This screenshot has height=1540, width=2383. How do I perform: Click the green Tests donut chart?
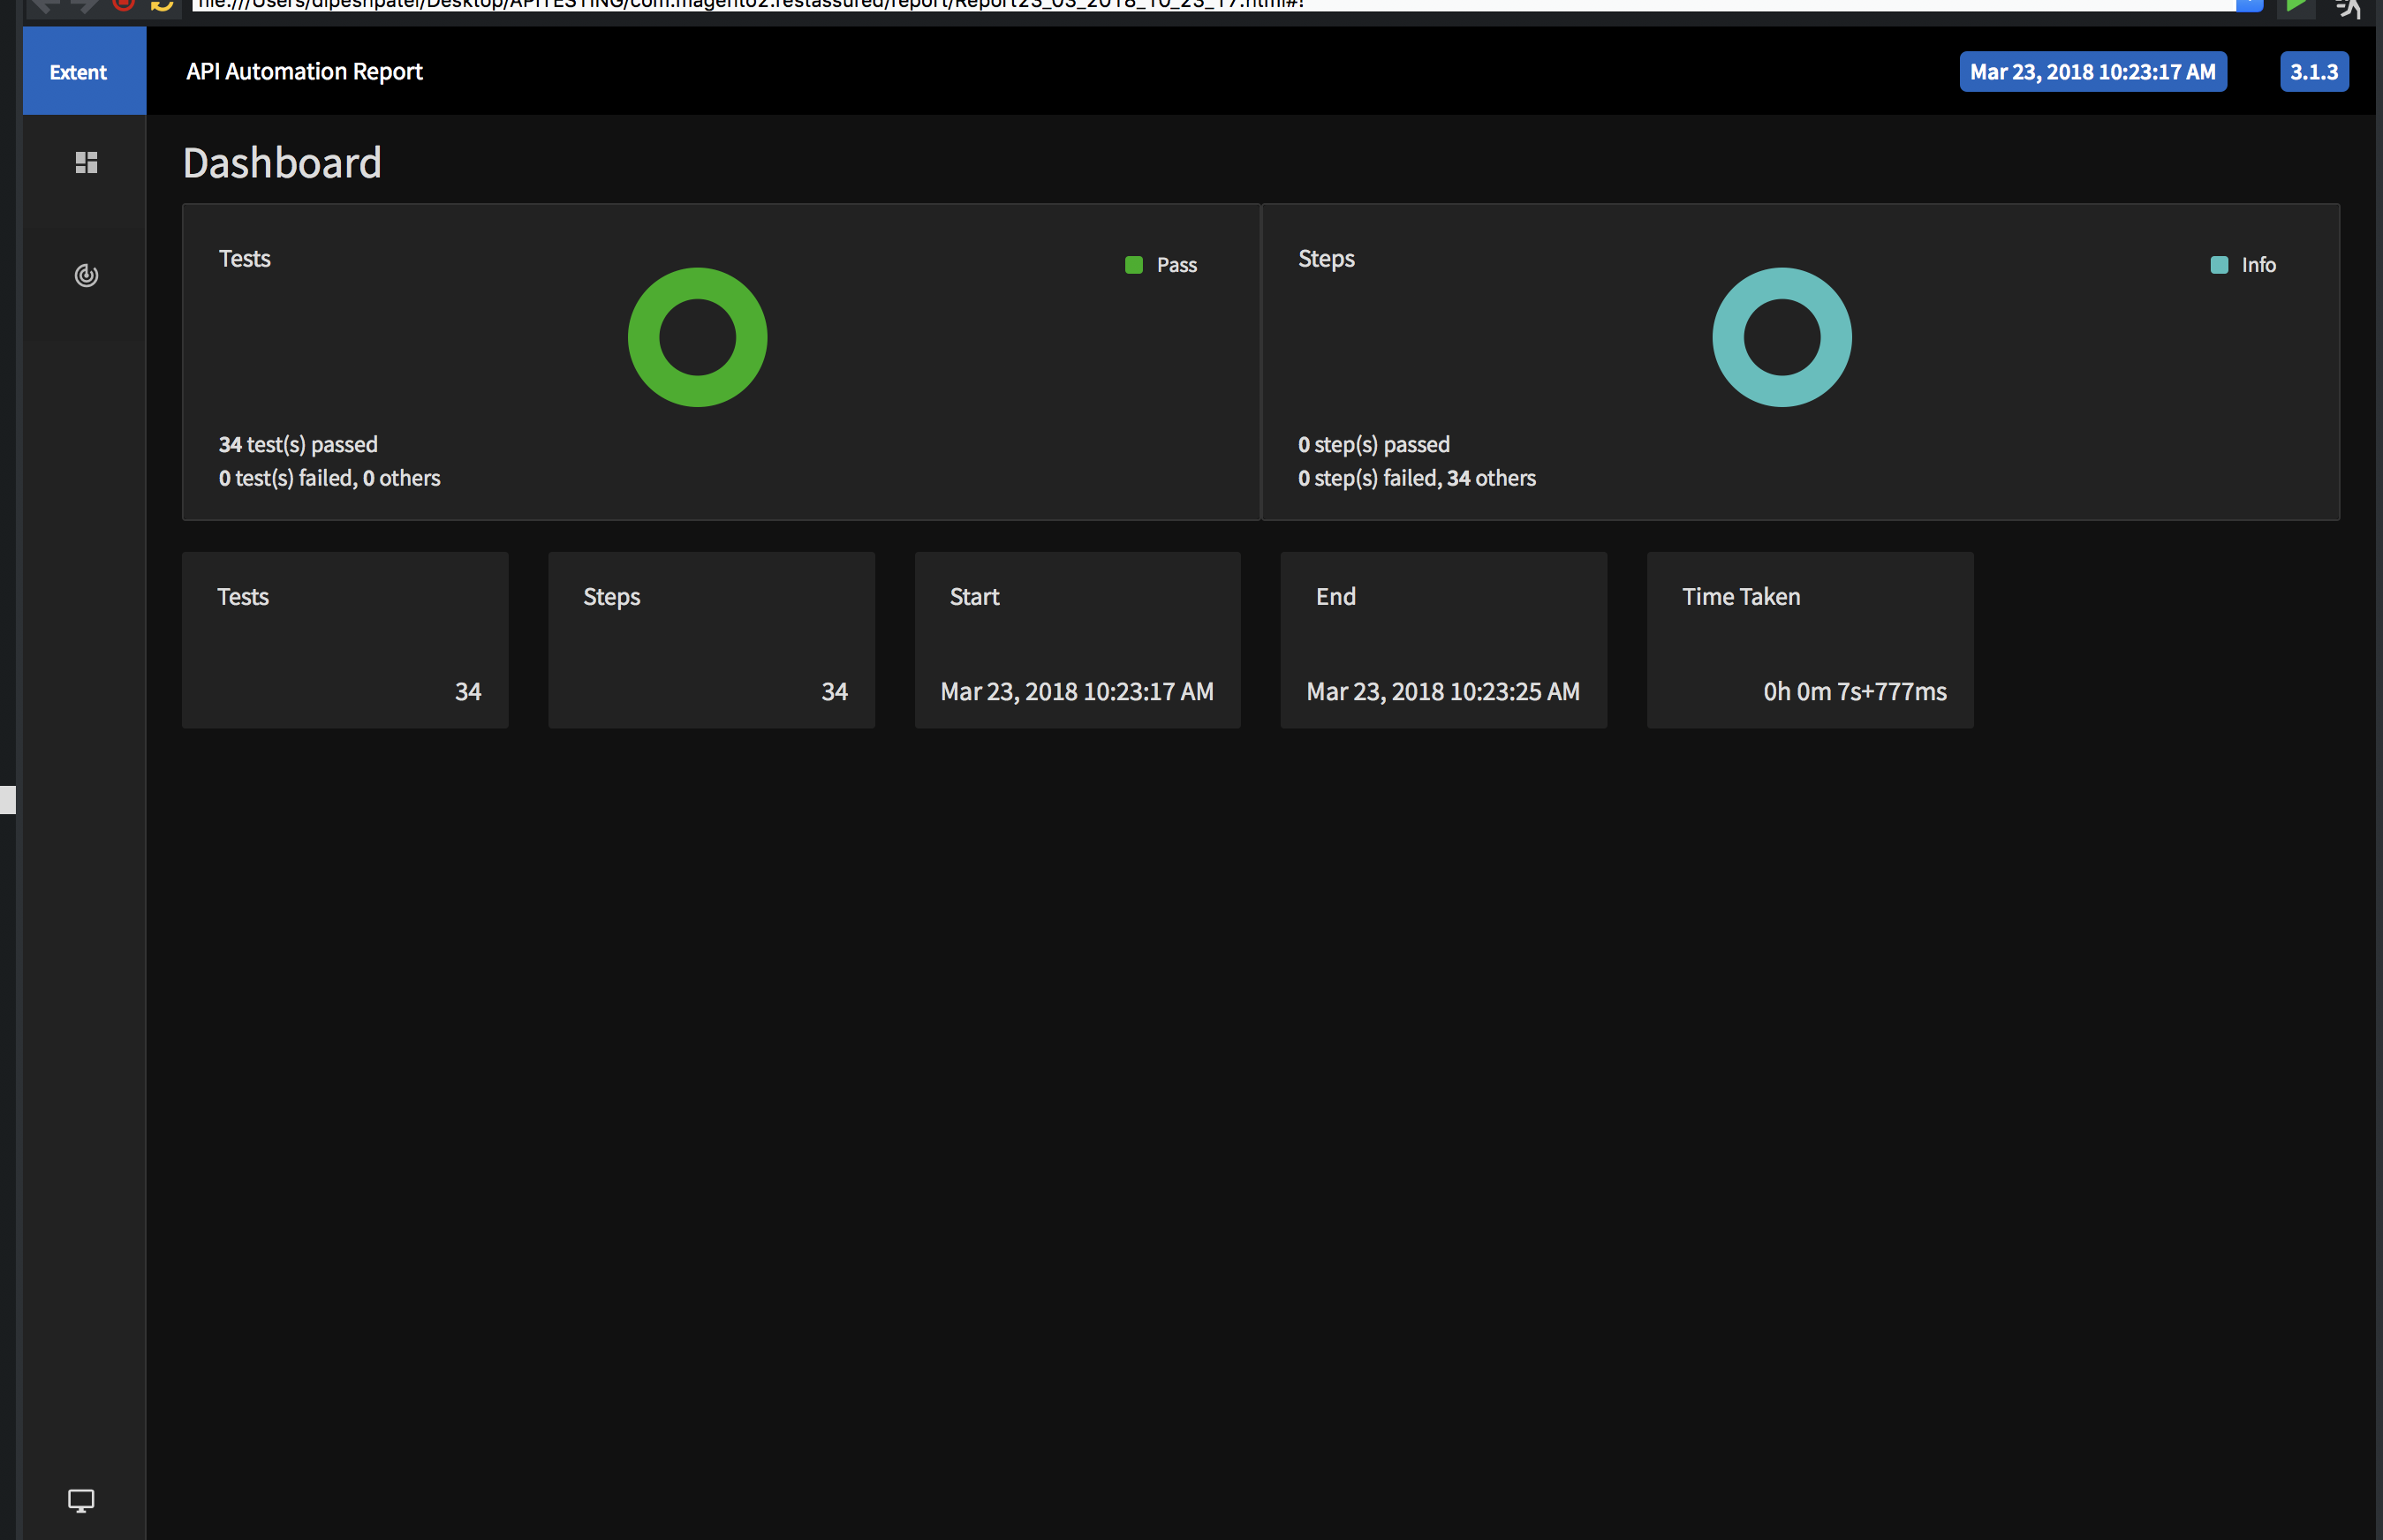point(697,337)
